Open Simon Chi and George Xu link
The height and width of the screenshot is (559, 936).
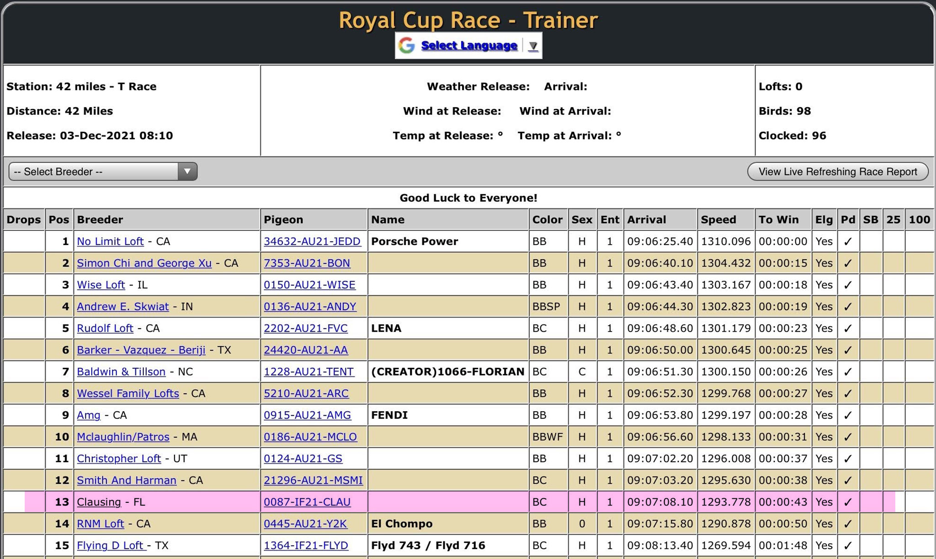[x=144, y=263]
